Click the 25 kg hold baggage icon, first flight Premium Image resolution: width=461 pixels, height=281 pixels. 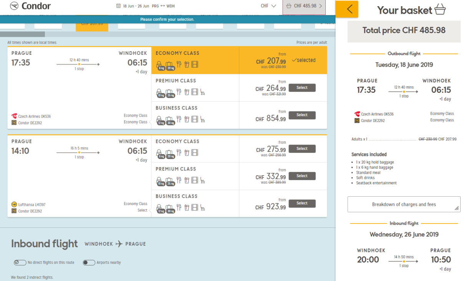(170, 93)
